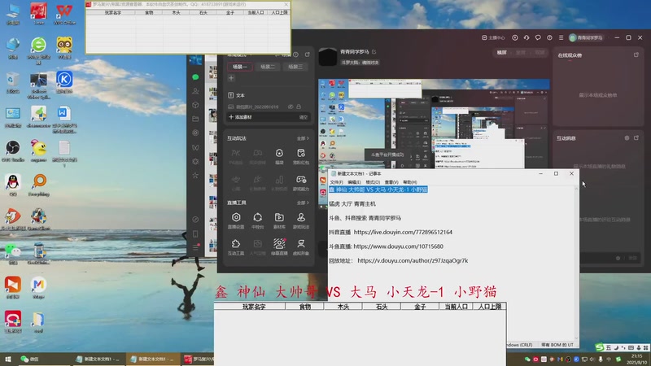Click the 罗马 taskbar app button
This screenshot has width=651, height=366.
coord(198,359)
